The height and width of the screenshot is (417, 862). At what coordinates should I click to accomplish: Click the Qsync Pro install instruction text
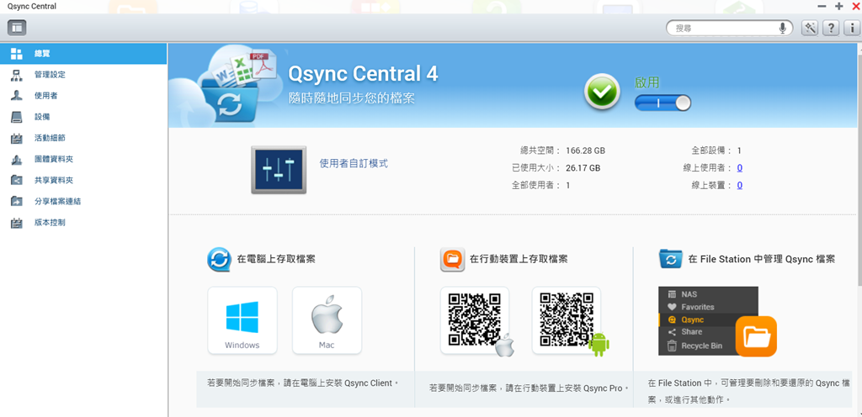[x=529, y=388]
